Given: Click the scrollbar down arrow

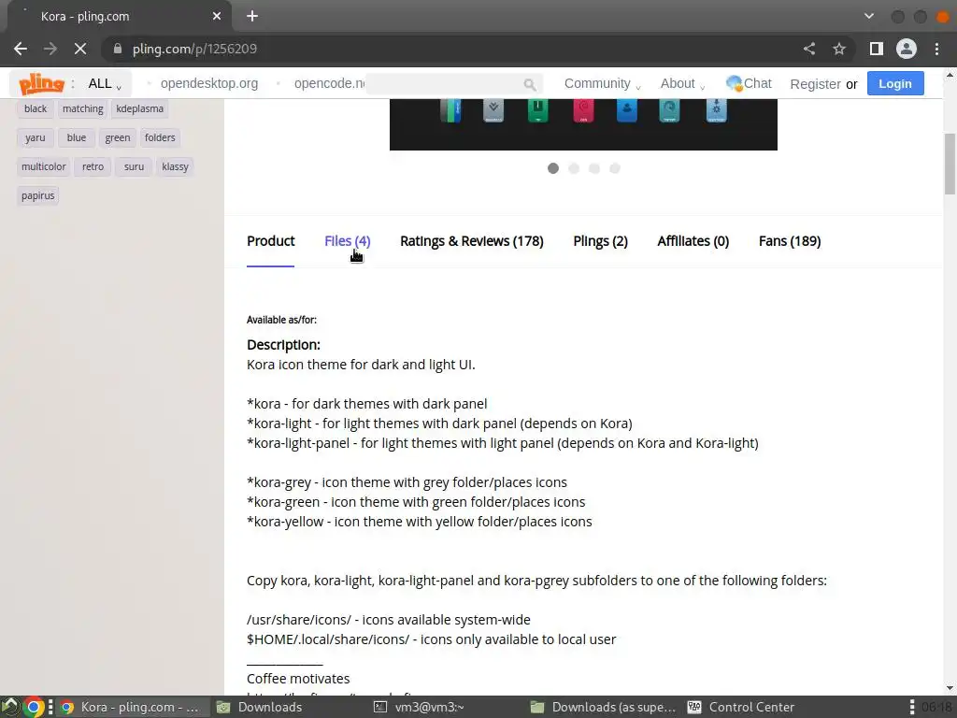Looking at the screenshot, I should coord(950,687).
